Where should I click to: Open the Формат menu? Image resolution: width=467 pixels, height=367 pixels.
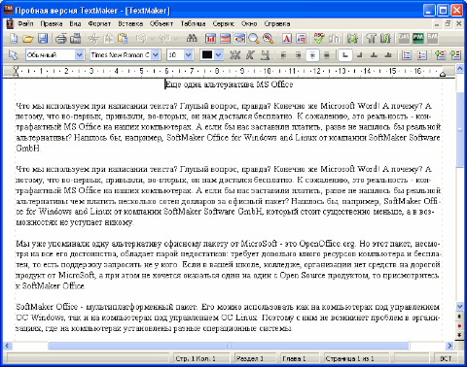click(99, 23)
